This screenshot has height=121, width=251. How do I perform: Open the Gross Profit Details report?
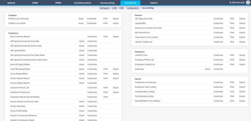[19, 111]
